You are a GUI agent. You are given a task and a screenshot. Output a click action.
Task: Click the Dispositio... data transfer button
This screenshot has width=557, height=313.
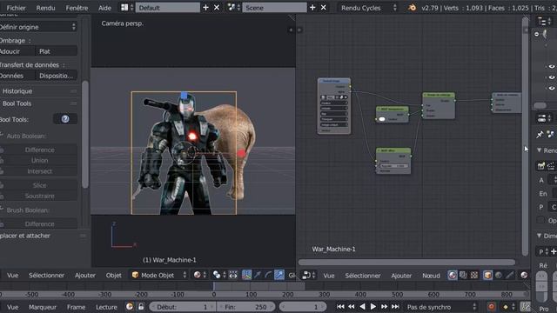[56, 76]
